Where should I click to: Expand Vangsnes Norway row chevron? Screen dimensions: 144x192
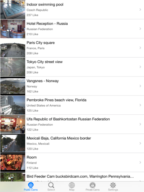tap(140, 86)
